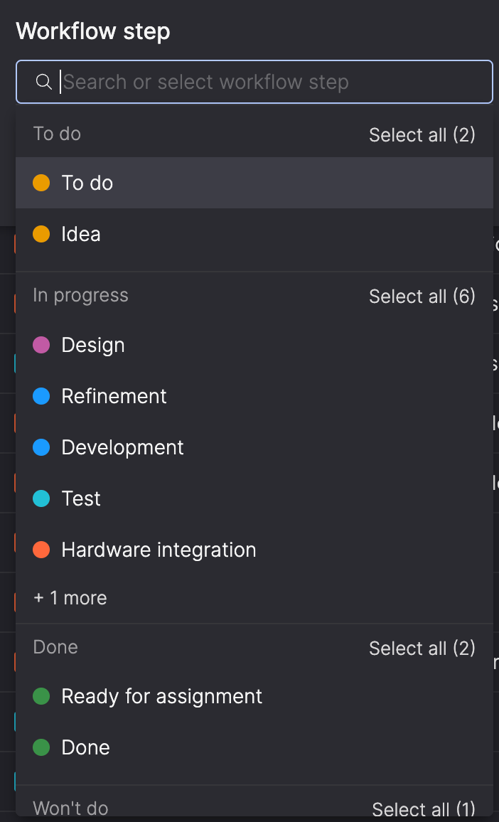Image resolution: width=499 pixels, height=822 pixels.
Task: Click the green Done status dot
Action: point(41,747)
